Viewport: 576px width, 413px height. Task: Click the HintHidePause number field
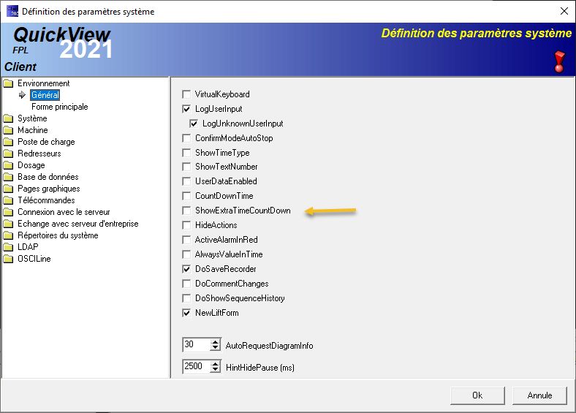[197, 366]
